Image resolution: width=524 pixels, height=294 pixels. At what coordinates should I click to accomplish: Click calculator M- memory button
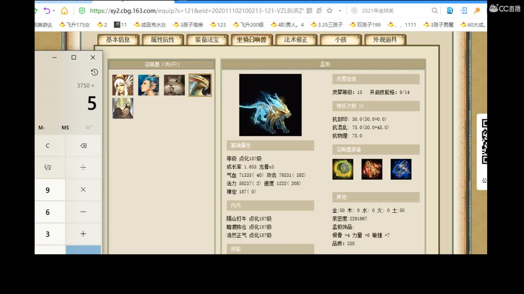point(42,127)
